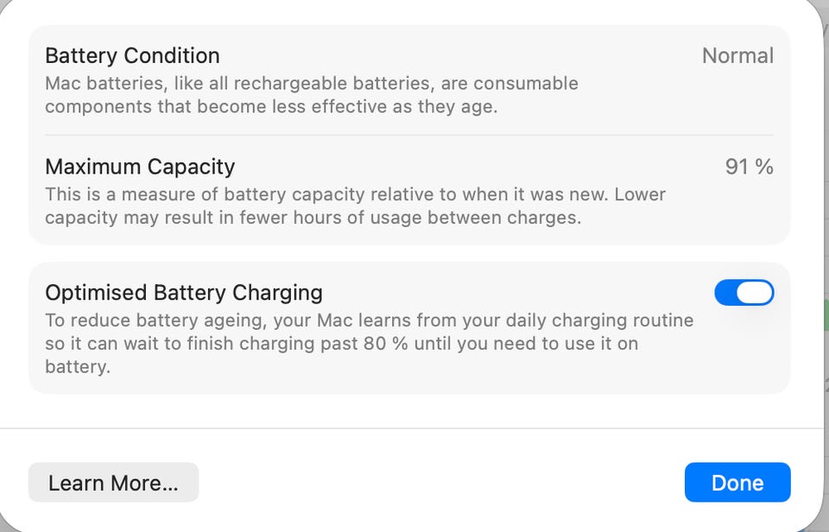Click the description about your daily charging routine

[369, 320]
